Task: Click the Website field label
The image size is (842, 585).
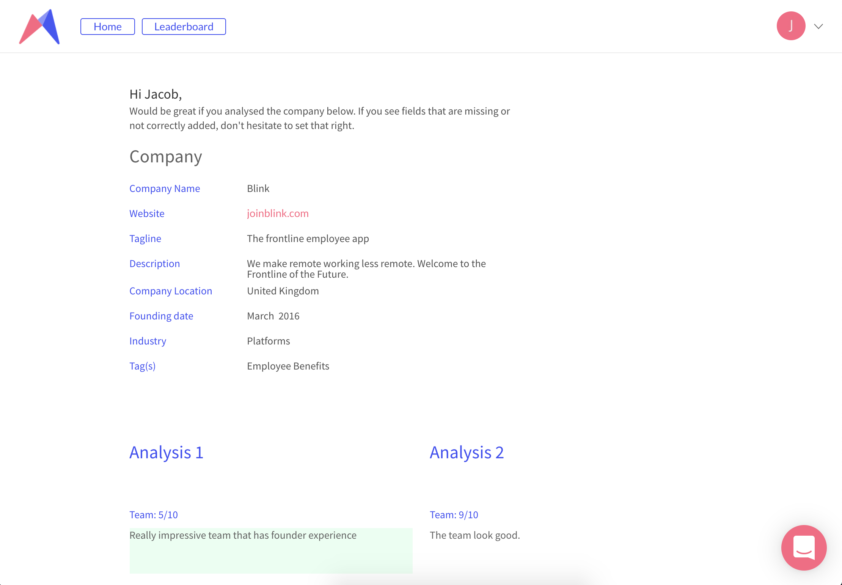Action: [147, 214]
